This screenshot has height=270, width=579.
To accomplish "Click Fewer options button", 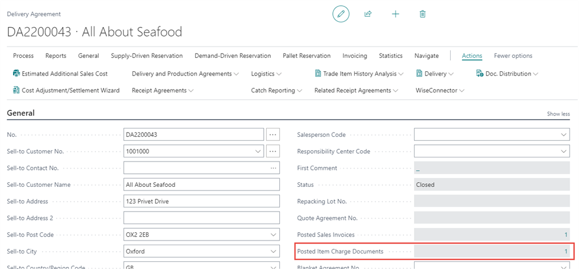I will [513, 56].
